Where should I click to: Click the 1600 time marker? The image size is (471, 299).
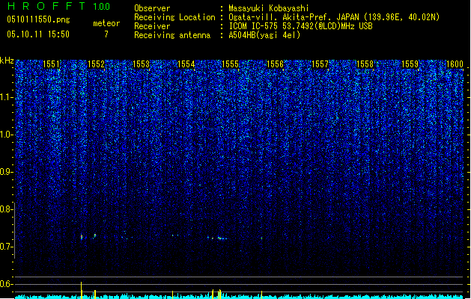[x=455, y=64]
